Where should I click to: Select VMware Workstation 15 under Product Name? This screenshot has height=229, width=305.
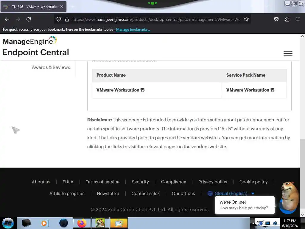click(120, 90)
